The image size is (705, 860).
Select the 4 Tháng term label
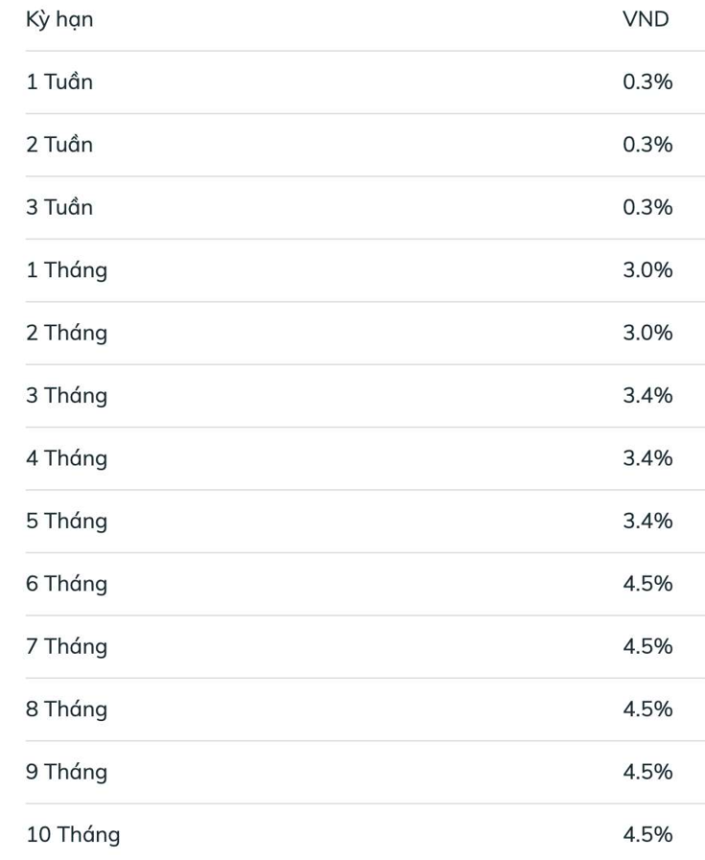(x=66, y=458)
